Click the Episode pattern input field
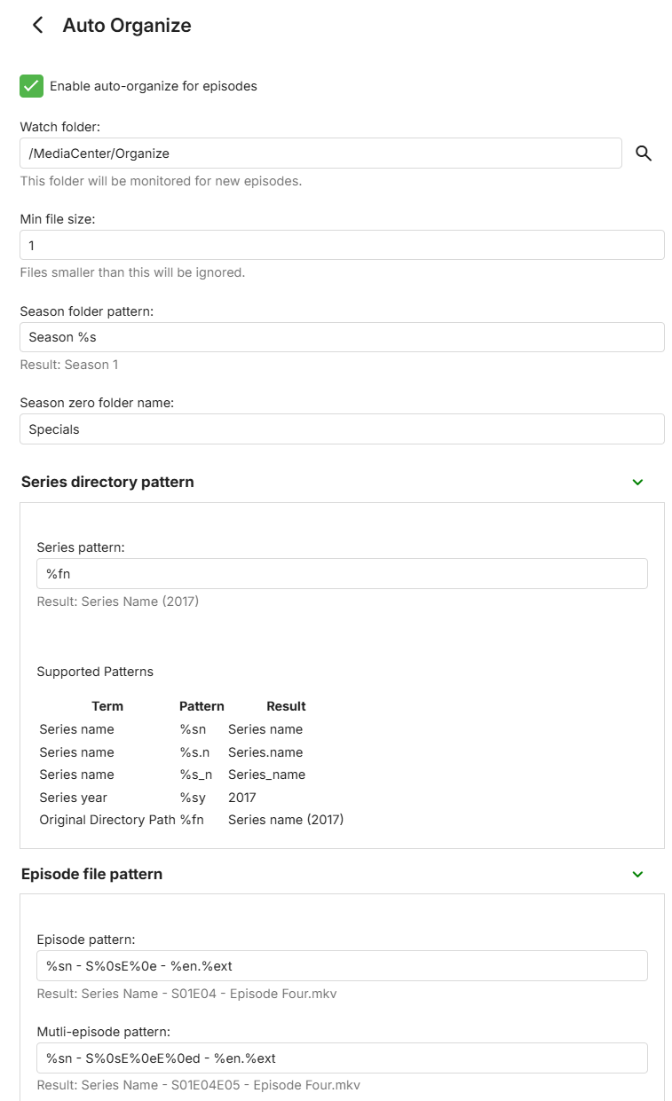The width and height of the screenshot is (672, 1101). [x=342, y=965]
